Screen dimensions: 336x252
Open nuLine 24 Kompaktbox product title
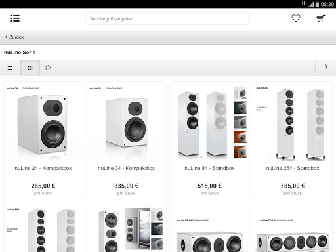[x=43, y=168]
